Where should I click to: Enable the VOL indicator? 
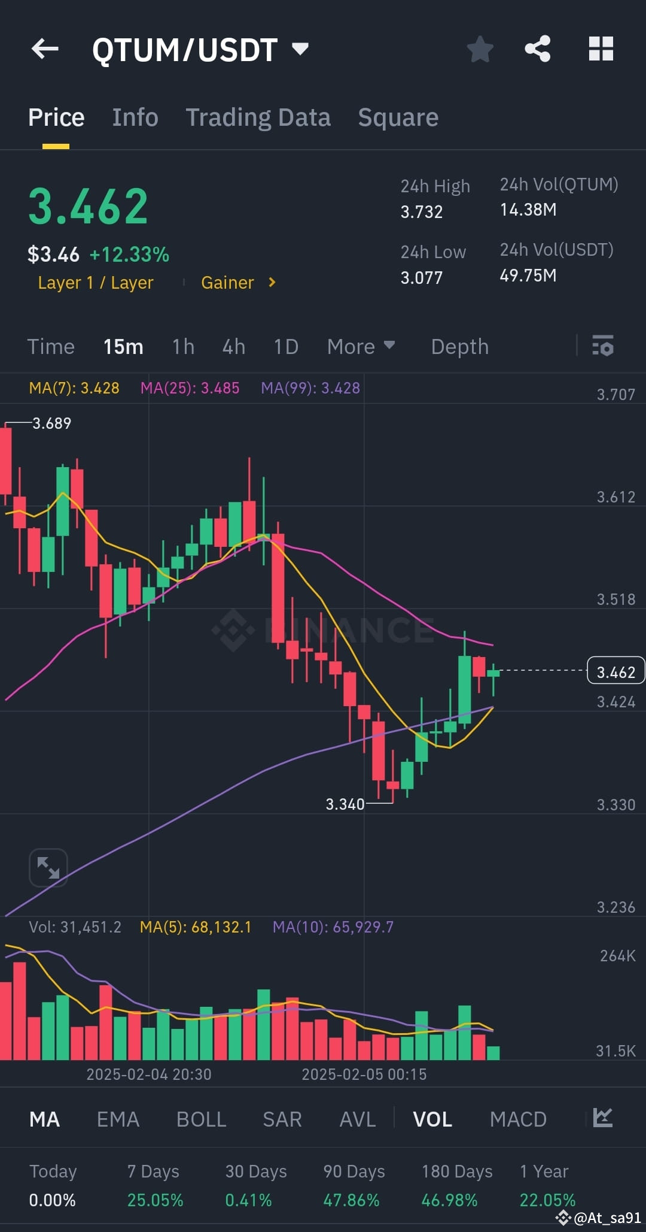pos(432,1119)
